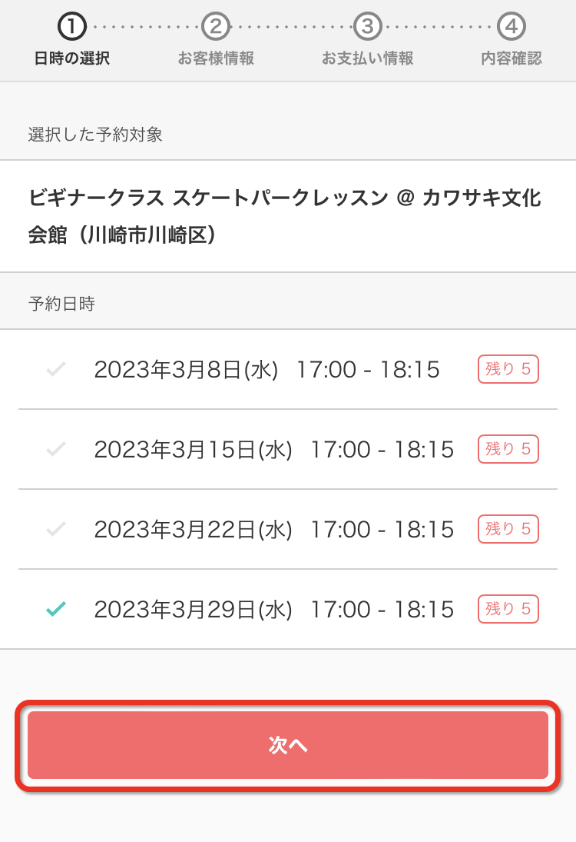Image resolution: width=576 pixels, height=842 pixels.
Task: Click step 2 circle icon
Action: 216,26
